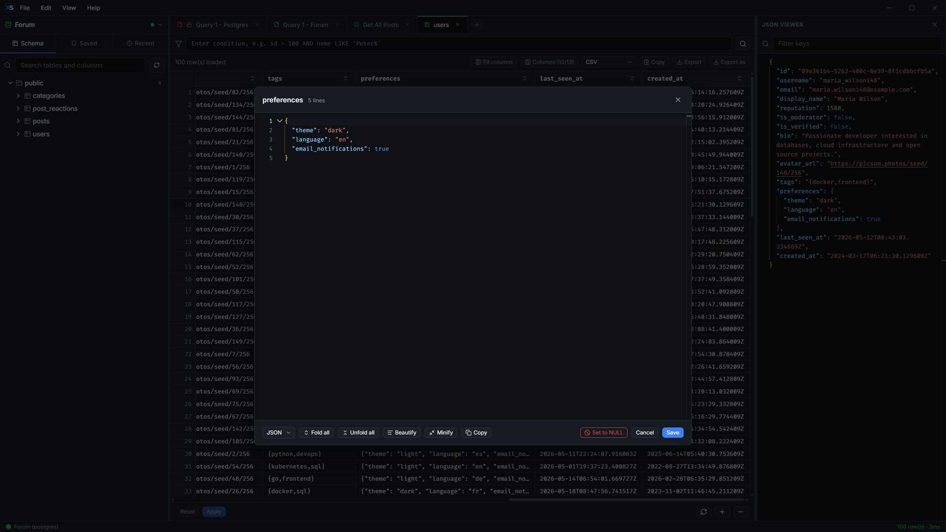
Task: Sort by the created_at column
Action: (x=740, y=79)
